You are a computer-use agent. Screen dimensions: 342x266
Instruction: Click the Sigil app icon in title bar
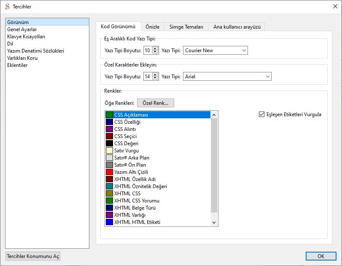[x=8, y=7]
